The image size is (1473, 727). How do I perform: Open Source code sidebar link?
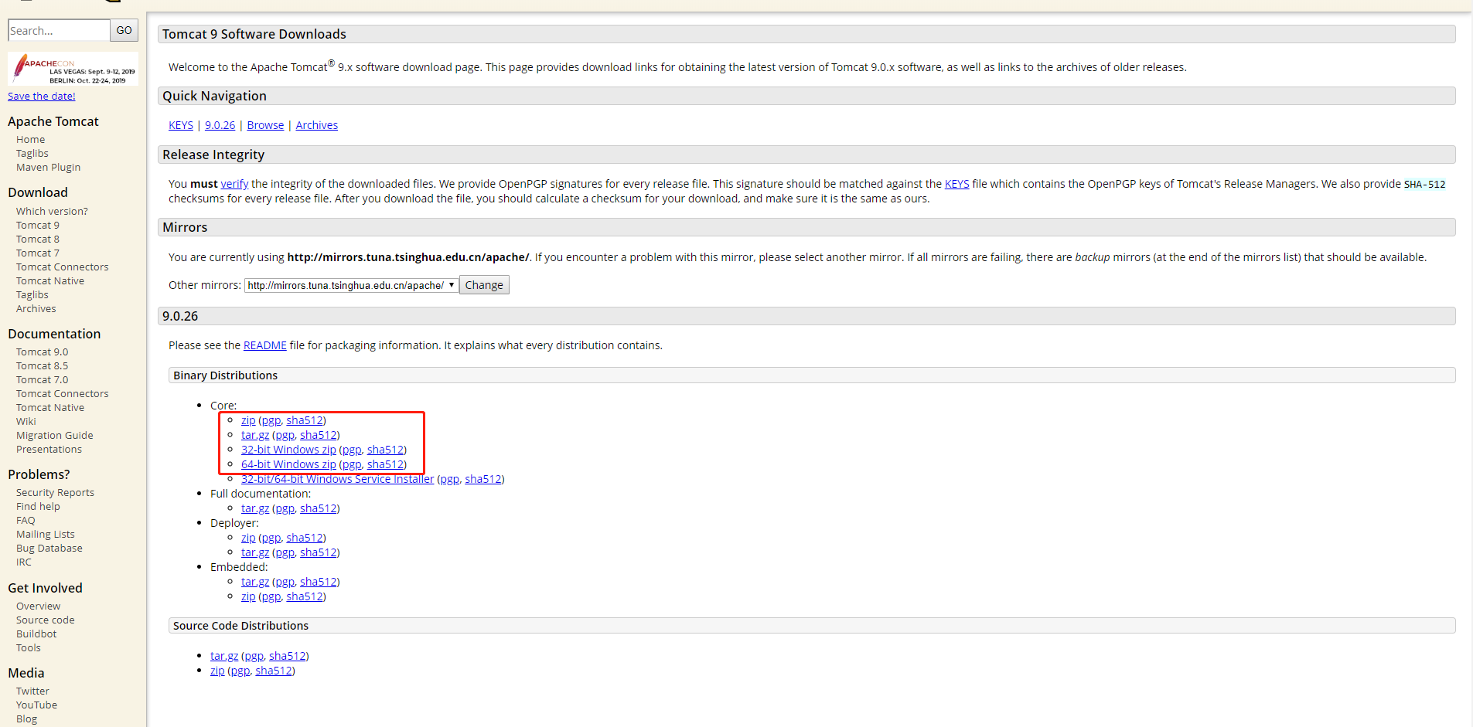coord(46,620)
